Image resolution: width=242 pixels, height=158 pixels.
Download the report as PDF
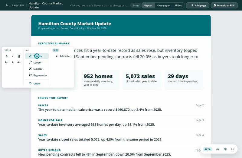click(224, 5)
